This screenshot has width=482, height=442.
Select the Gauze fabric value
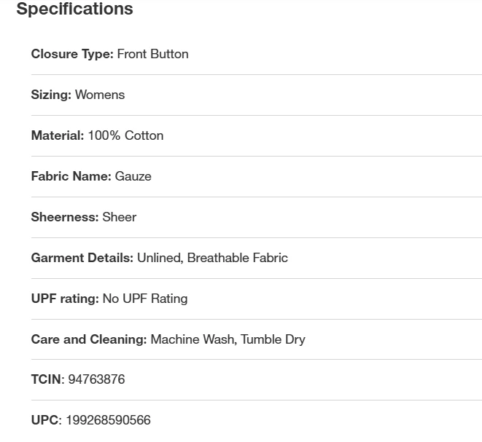(133, 176)
